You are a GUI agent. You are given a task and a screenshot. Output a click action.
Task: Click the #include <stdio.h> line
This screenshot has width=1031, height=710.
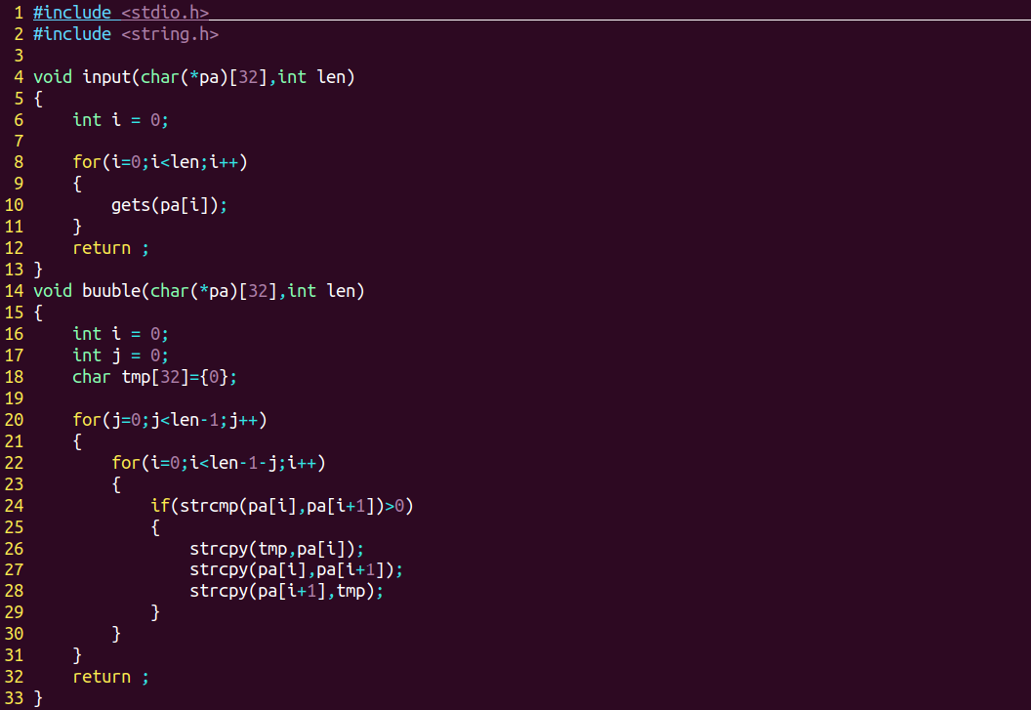pos(121,13)
